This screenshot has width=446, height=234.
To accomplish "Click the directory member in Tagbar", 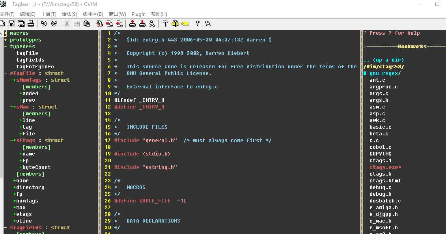I will [x=30, y=187].
